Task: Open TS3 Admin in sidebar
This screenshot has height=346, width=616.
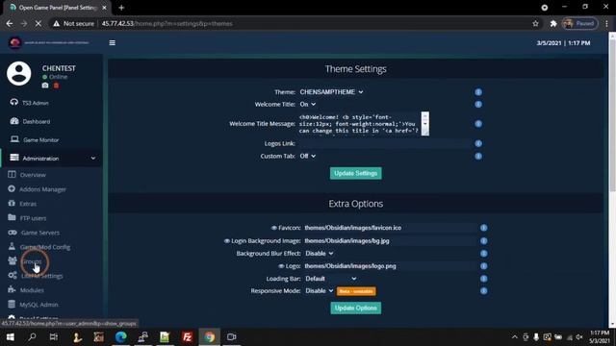Action: click(30, 103)
